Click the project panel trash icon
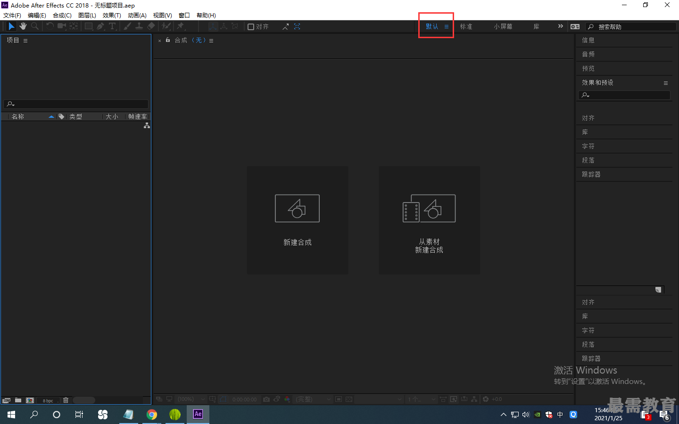 66,400
